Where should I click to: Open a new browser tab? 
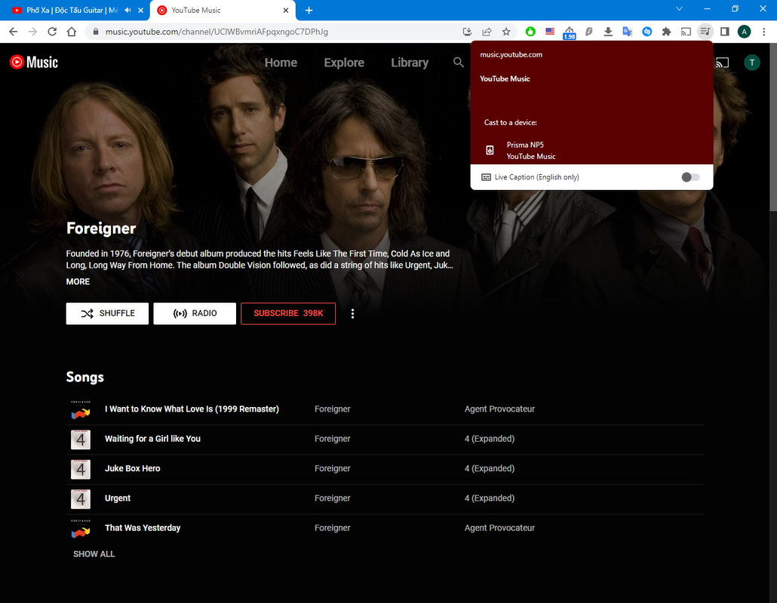pos(309,11)
